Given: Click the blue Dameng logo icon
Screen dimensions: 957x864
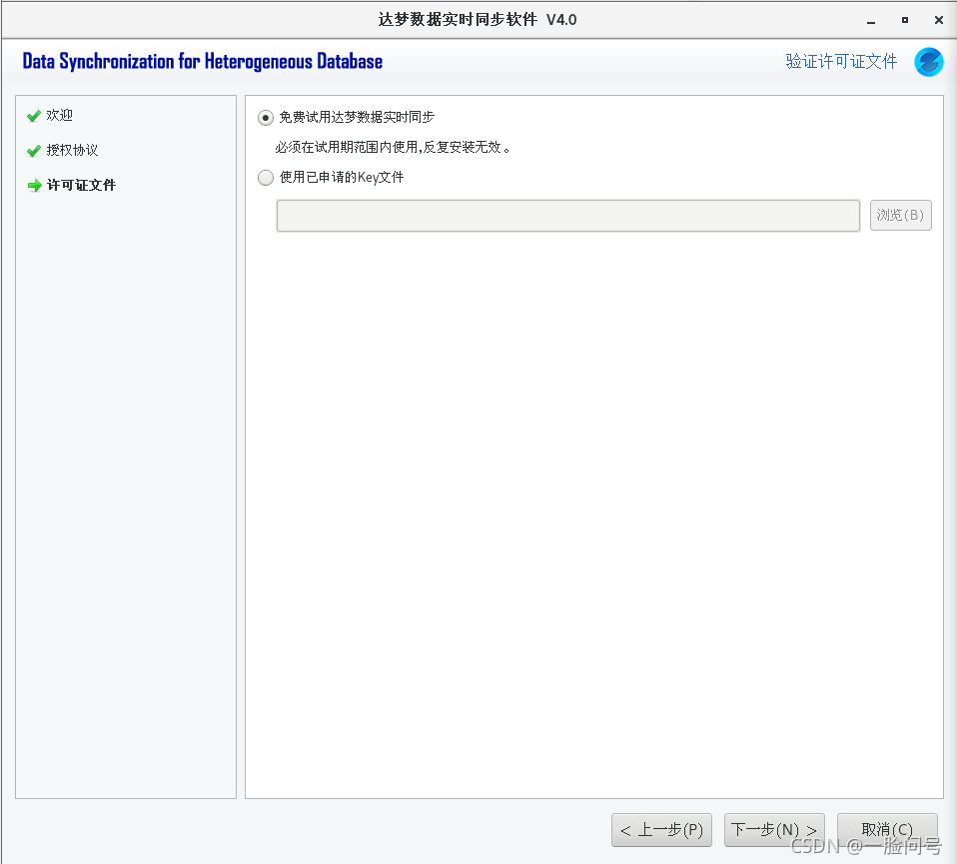Looking at the screenshot, I should click(928, 62).
